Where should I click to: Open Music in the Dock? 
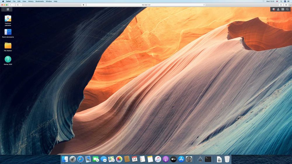(158, 159)
